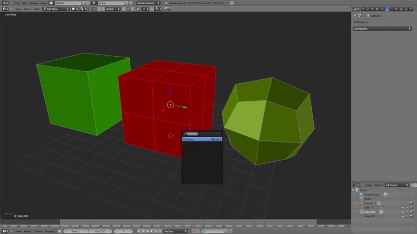Collapse the Modifiers panel
Screen dimensions: 417x234
pos(355,22)
